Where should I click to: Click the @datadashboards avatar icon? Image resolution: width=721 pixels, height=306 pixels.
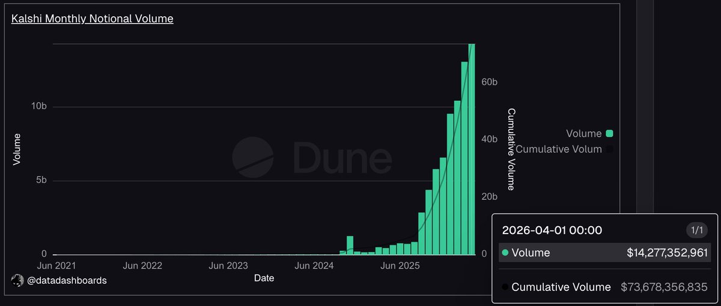17,280
